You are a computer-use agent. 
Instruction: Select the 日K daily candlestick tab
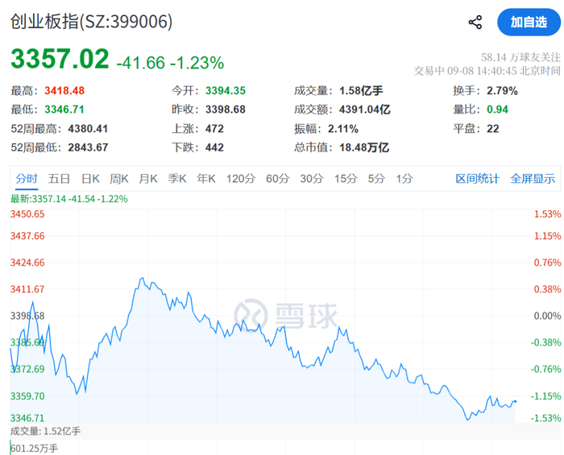(x=90, y=178)
